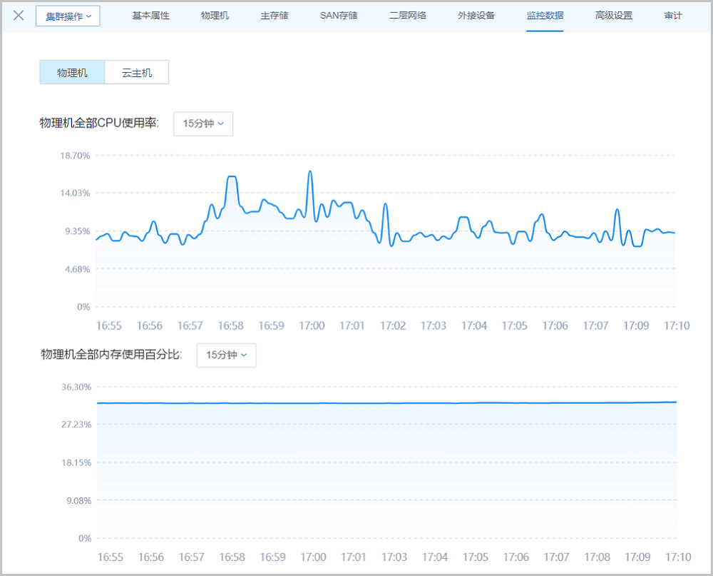Close the cluster detail panel with X icon
Image resolution: width=713 pixels, height=576 pixels.
19,16
